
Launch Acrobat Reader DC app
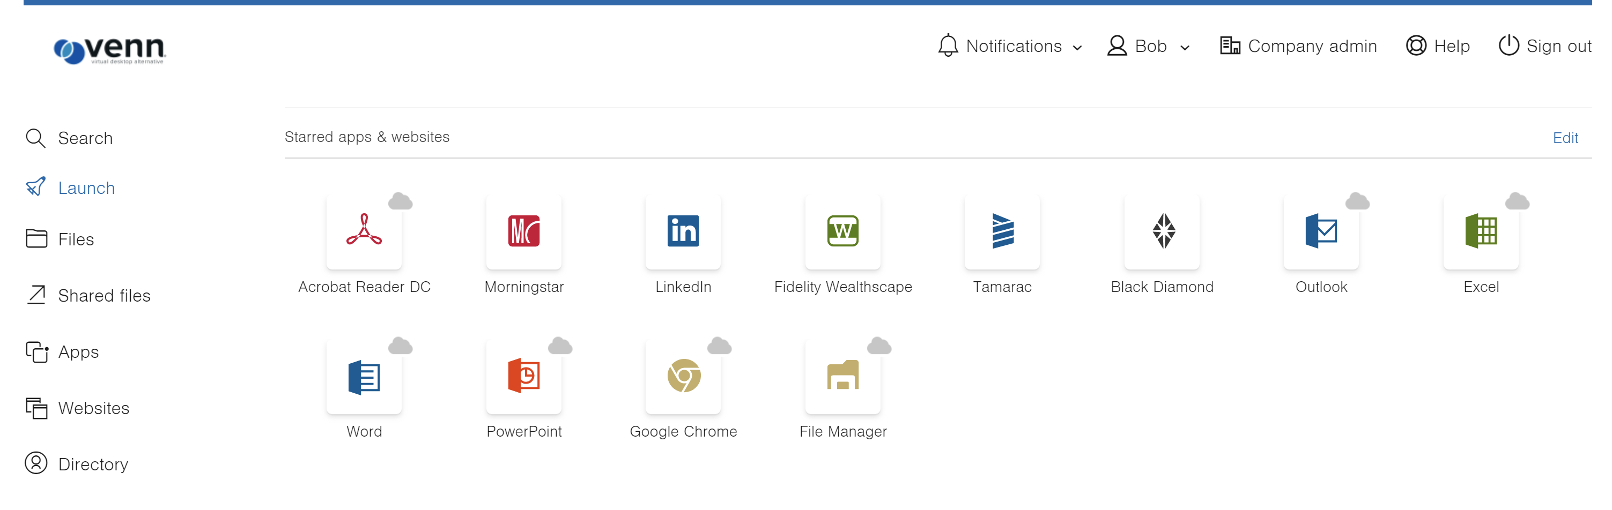(x=364, y=231)
